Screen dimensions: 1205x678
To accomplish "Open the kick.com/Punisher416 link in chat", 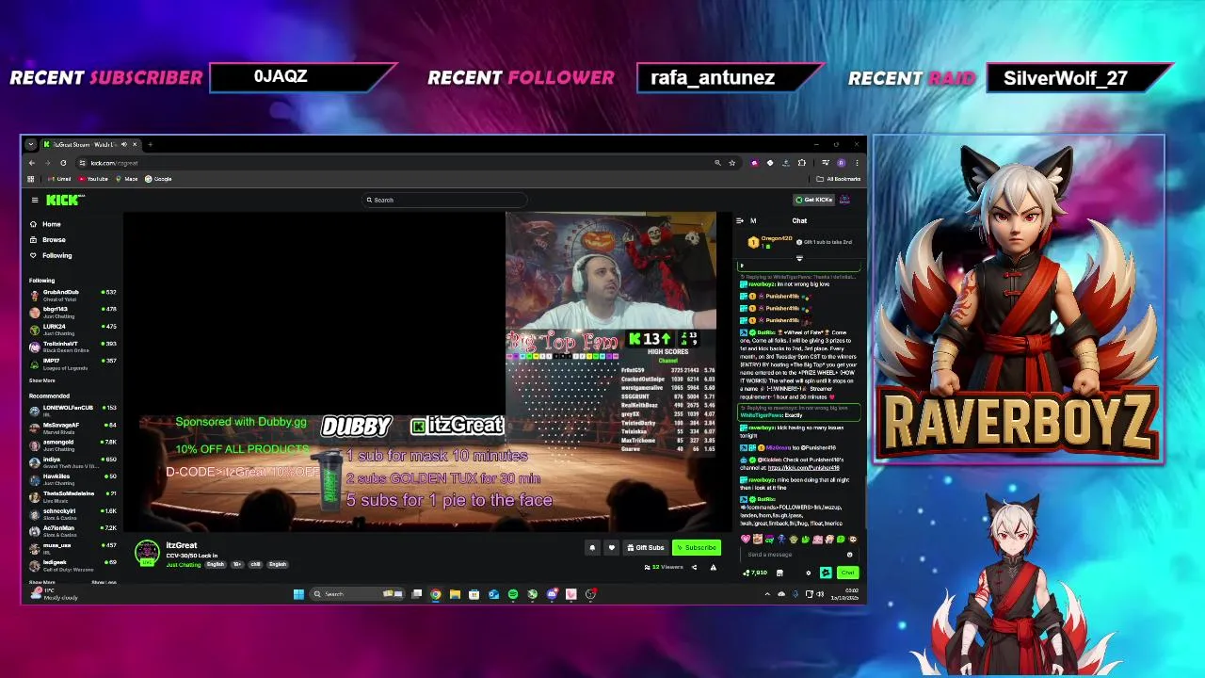I will (x=804, y=468).
